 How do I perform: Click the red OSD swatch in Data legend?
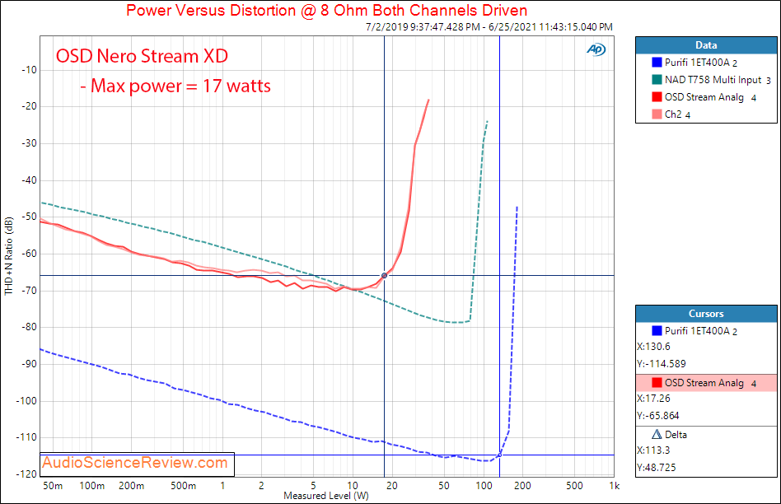tap(657, 96)
